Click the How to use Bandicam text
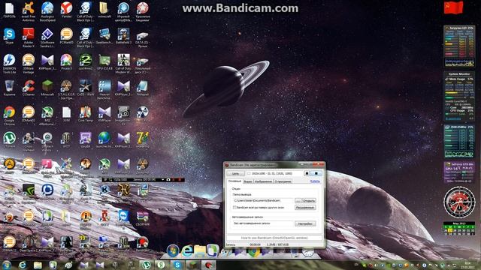 click(274, 238)
